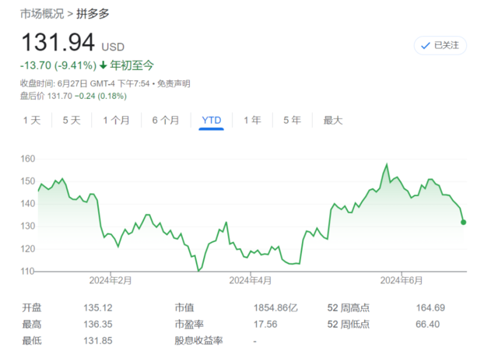The image size is (498, 351).
Task: Click the -13.70 (-9.41%) change text
Action: (x=58, y=65)
